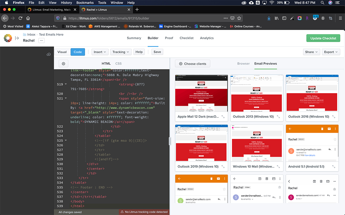Switch to the Browser preview tab
The width and height of the screenshot is (345, 215).
[244, 64]
